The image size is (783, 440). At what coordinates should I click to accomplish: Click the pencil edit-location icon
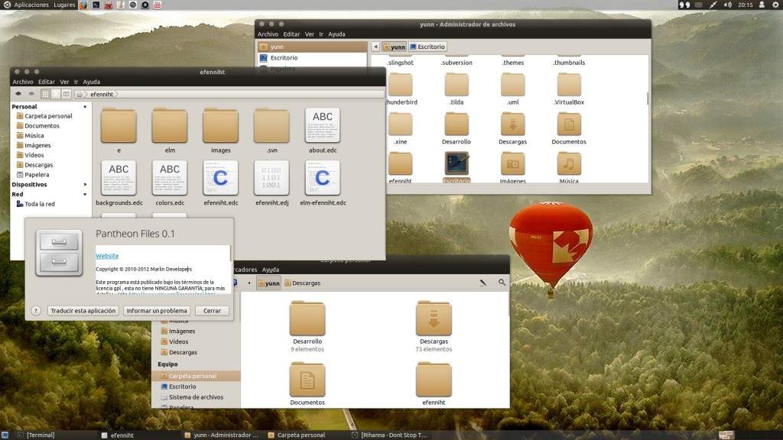coord(482,283)
